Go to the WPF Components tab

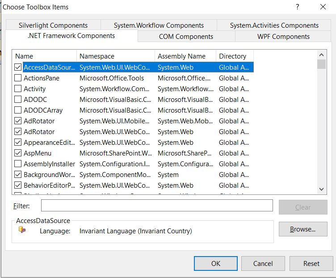283,37
